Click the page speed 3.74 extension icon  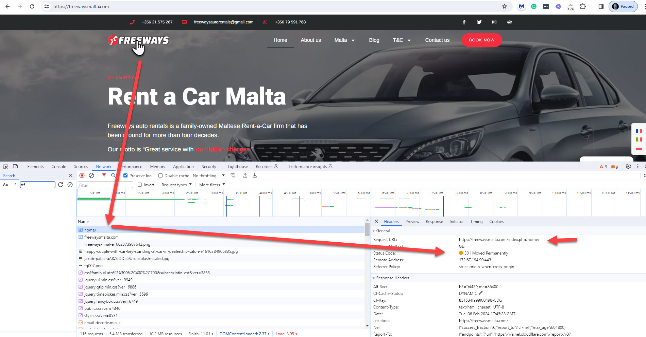coord(571,6)
